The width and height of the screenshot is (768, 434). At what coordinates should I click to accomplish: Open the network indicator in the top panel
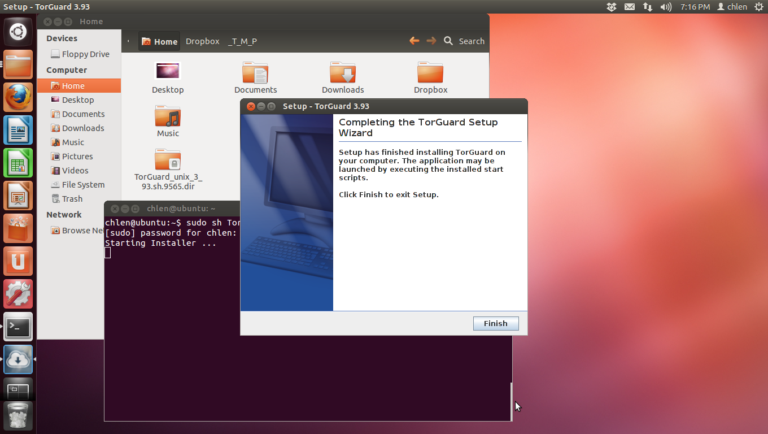click(x=647, y=7)
